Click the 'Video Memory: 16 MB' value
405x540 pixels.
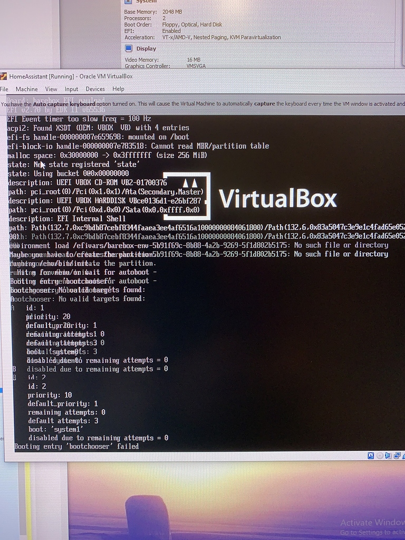[194, 60]
